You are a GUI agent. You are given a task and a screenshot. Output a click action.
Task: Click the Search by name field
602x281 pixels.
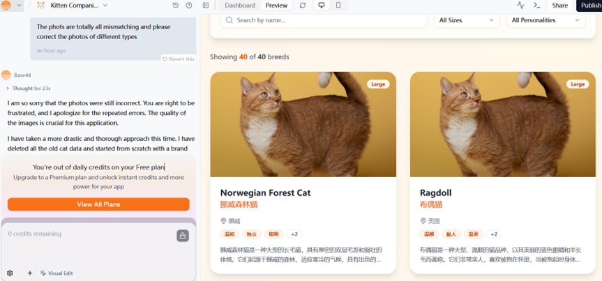(x=324, y=20)
